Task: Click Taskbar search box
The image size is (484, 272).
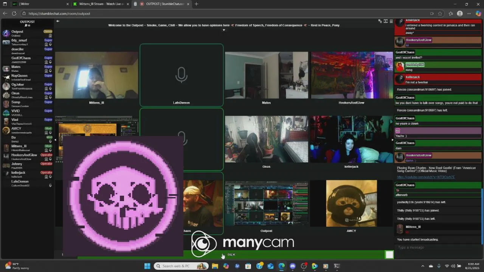Action: (x=181, y=266)
